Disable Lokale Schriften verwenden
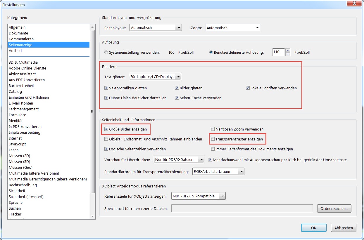 coord(248,88)
